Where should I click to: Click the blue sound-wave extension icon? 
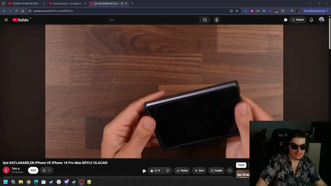click(x=245, y=11)
